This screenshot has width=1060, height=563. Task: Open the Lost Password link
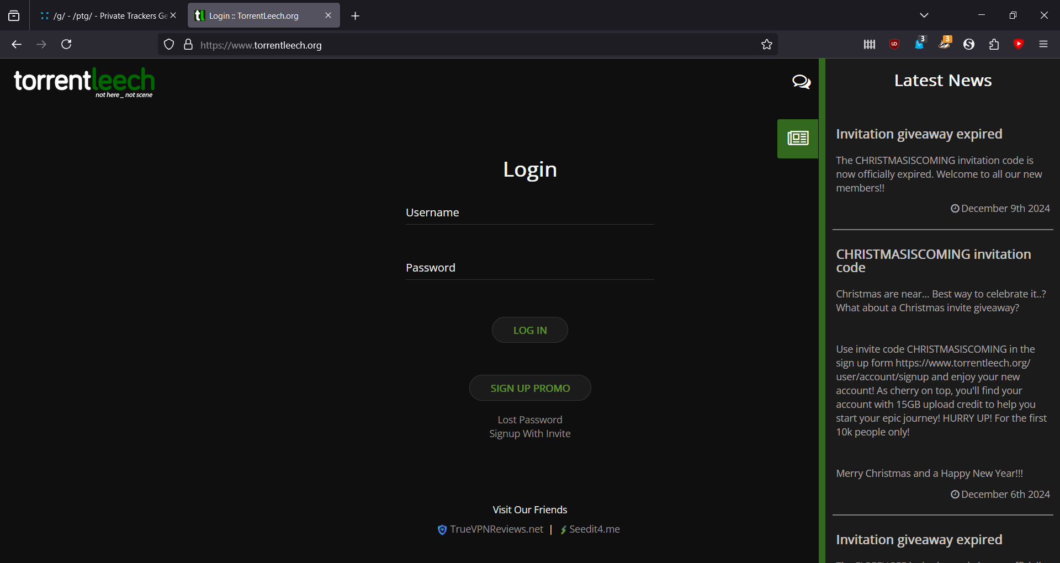[530, 420]
